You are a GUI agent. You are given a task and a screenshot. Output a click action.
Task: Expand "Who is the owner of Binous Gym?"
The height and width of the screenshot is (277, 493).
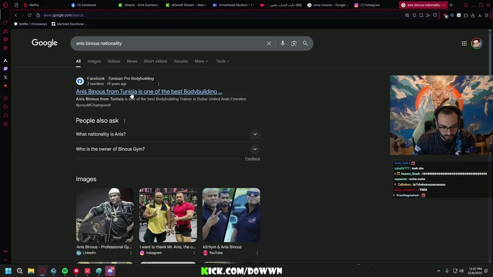pyautogui.click(x=168, y=149)
